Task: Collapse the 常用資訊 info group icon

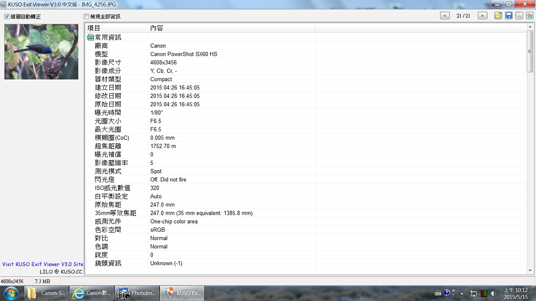Action: click(90, 37)
